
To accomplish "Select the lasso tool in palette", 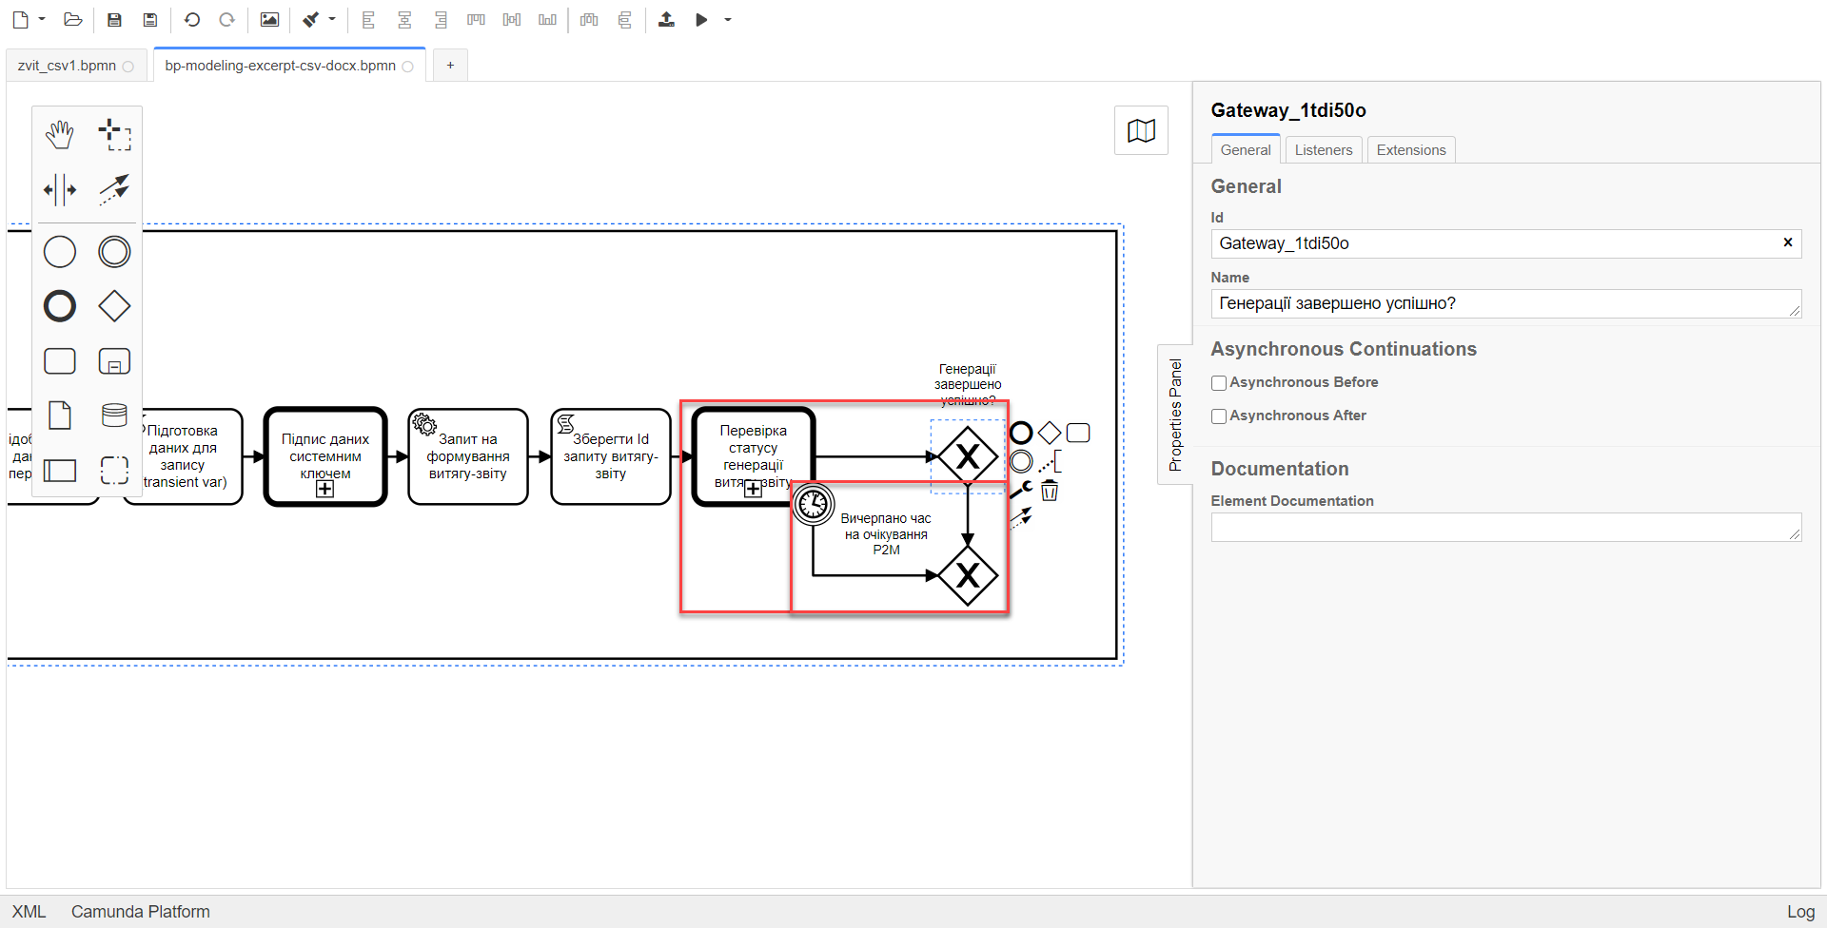I will tap(114, 135).
